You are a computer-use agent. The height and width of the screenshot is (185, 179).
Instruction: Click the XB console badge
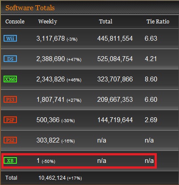pos(10,161)
